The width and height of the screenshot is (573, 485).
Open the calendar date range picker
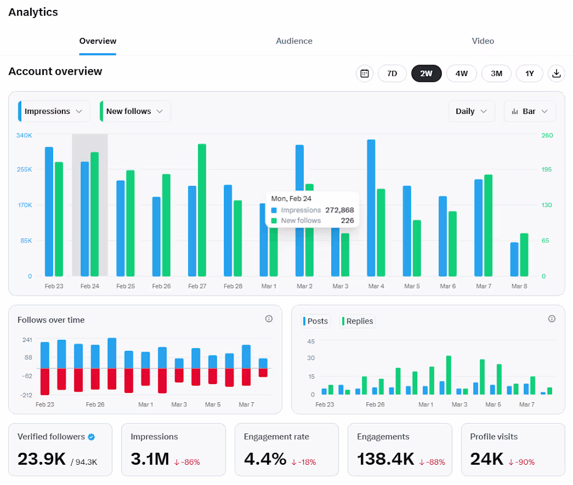(364, 73)
